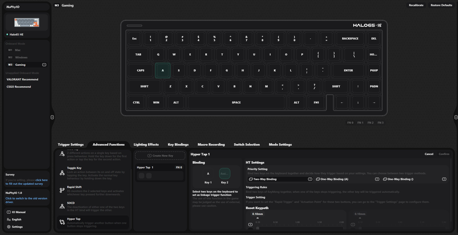The image size is (458, 235).
Task: Play the first Reset Keypath demo icon
Action: click(250, 225)
